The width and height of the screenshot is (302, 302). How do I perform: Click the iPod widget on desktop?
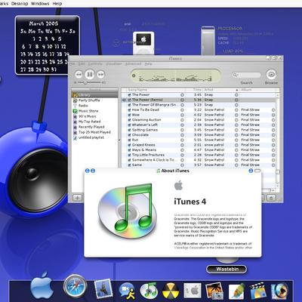pyautogui.click(x=143, y=42)
